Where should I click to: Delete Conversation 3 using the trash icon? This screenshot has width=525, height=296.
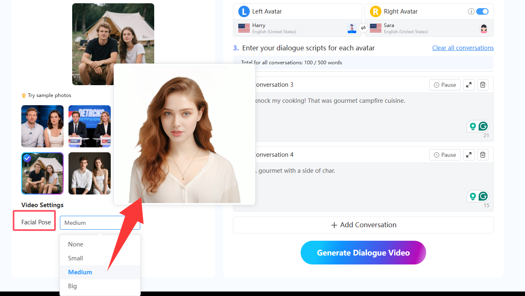(x=482, y=84)
